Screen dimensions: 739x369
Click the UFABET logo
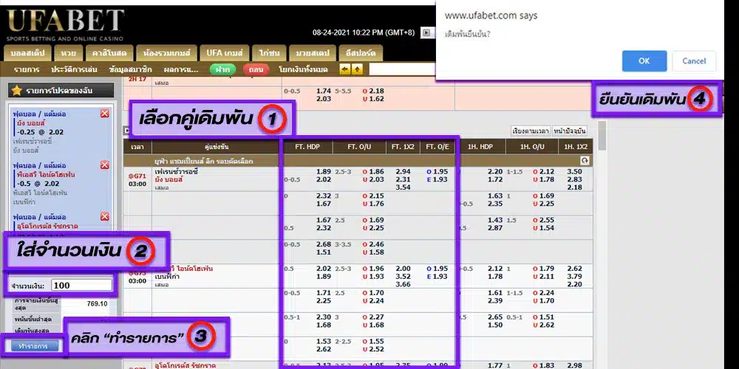66,24
